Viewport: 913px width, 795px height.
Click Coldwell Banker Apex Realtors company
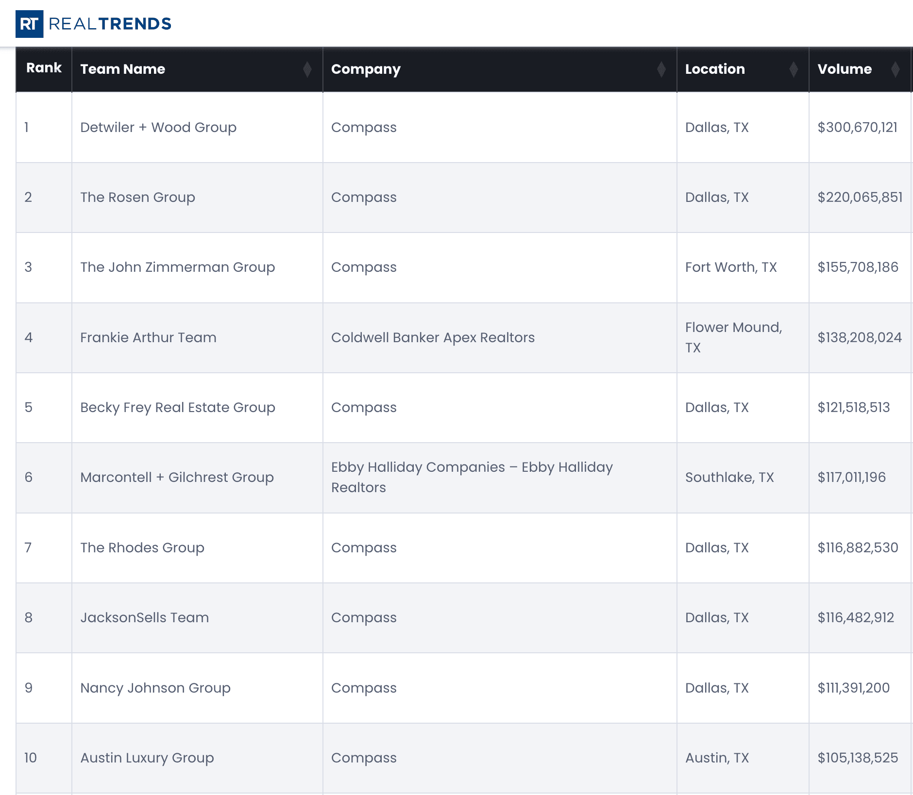pos(433,338)
